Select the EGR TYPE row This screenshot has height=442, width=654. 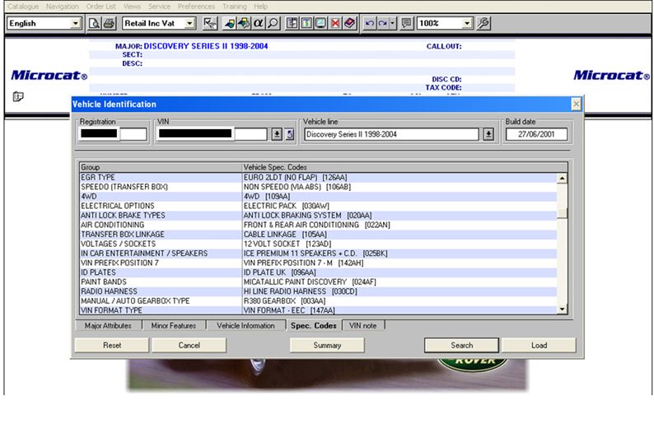[x=318, y=178]
